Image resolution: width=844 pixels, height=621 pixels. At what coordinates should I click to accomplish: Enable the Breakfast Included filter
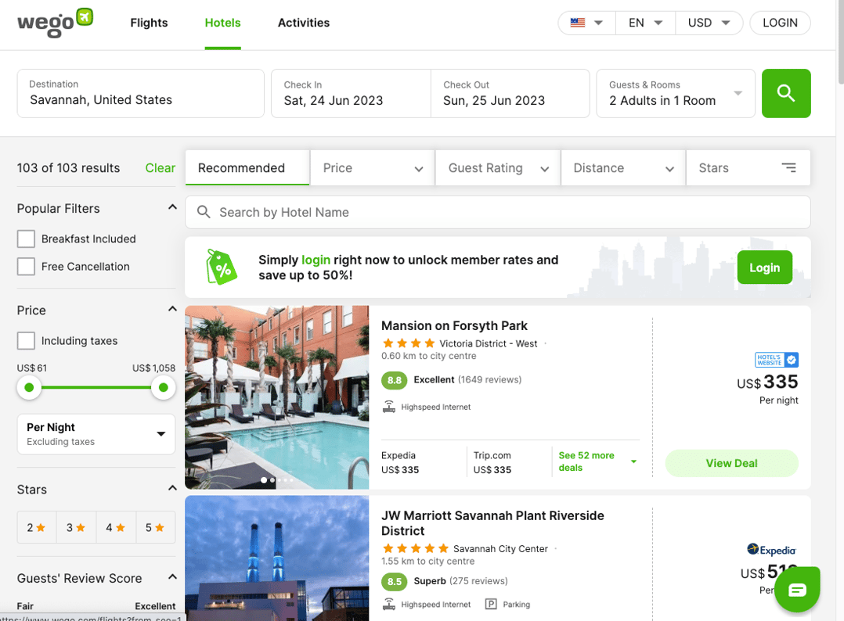pyautogui.click(x=26, y=239)
